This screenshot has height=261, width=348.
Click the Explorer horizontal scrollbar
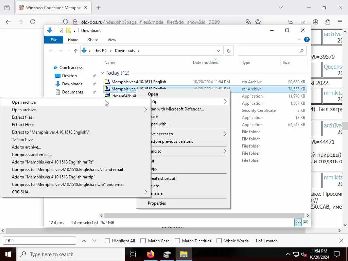click(x=204, y=215)
